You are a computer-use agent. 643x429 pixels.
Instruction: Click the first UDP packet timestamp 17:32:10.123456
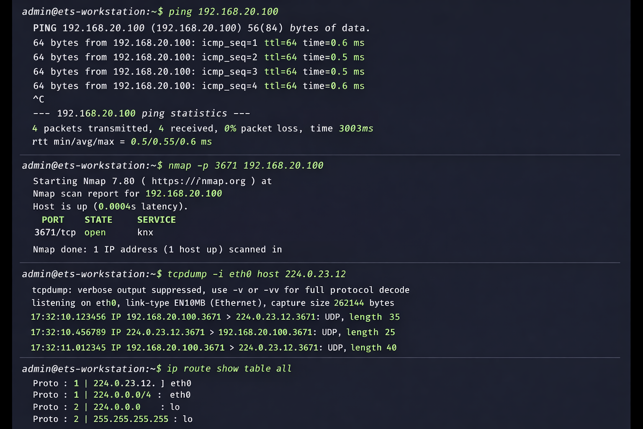68,317
